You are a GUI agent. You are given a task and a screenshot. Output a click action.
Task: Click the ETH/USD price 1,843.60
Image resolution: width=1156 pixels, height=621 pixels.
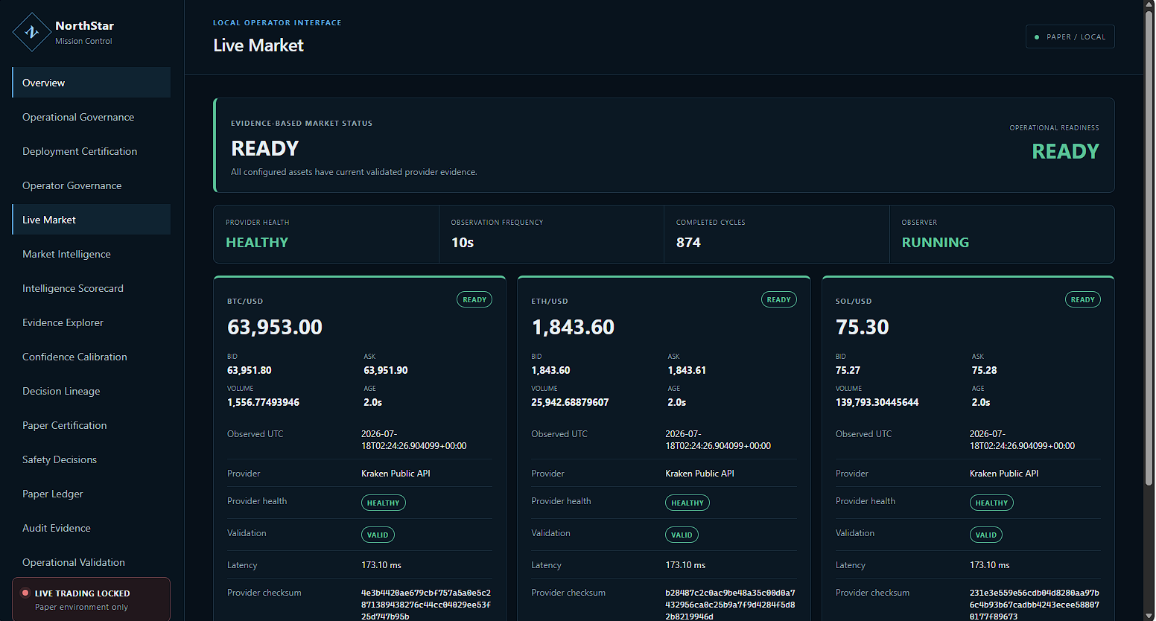tap(573, 328)
